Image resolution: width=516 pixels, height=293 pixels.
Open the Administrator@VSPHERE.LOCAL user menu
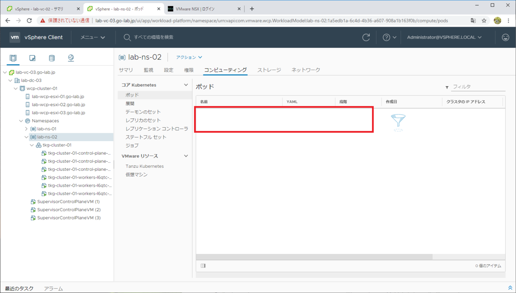pos(444,37)
